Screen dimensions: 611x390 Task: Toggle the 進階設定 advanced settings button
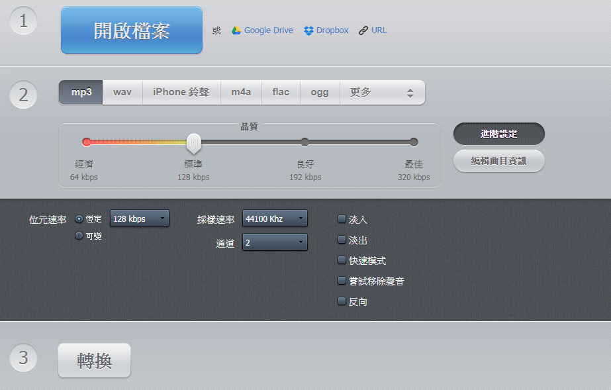[498, 134]
